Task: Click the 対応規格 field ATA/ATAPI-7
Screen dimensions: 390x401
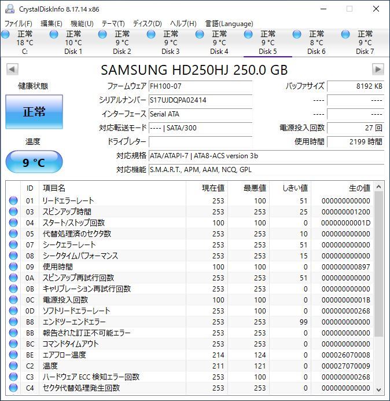Action: [x=266, y=155]
